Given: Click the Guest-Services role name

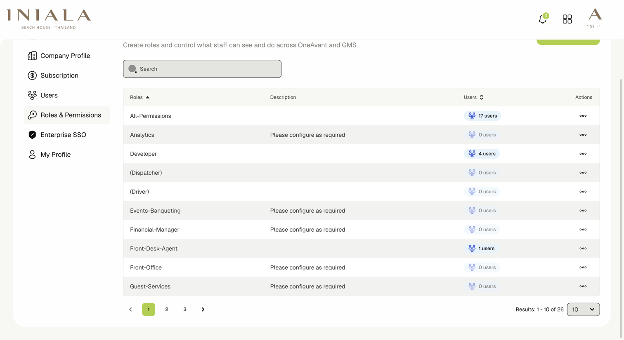Looking at the screenshot, I should tap(150, 286).
